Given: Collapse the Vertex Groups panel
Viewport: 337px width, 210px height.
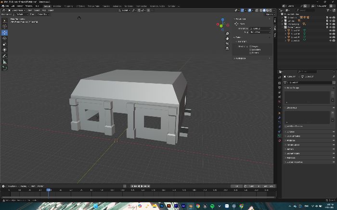Looking at the screenshot, I should coord(293,88).
